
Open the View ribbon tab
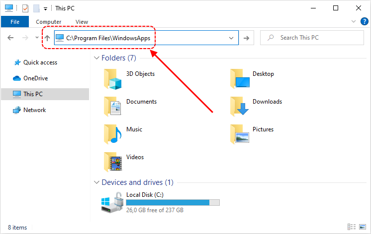pyautogui.click(x=82, y=22)
